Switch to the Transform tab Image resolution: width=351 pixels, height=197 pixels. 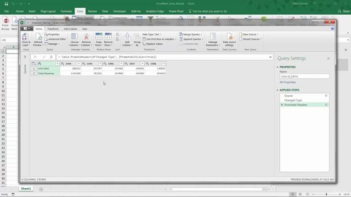coord(53,29)
